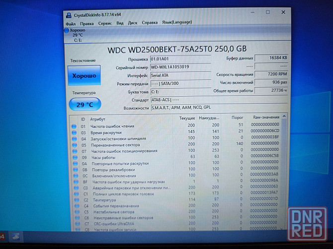Click status icon for Нестабильные сектора

point(77,212)
